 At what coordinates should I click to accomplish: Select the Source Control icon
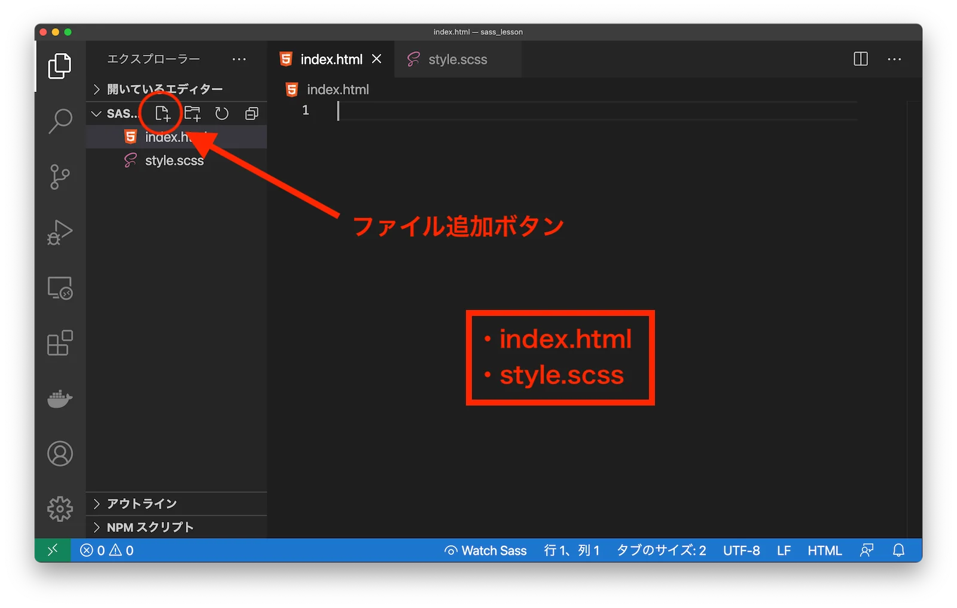pyautogui.click(x=59, y=177)
